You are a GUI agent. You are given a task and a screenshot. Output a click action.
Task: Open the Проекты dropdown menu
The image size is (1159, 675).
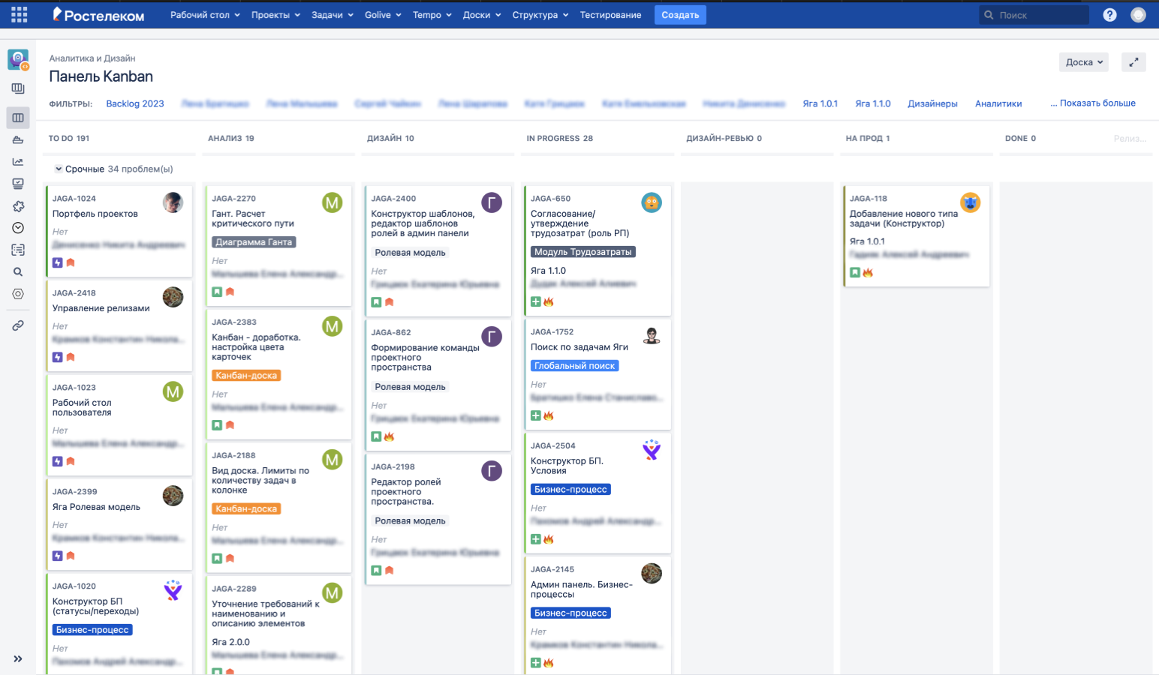pyautogui.click(x=275, y=15)
